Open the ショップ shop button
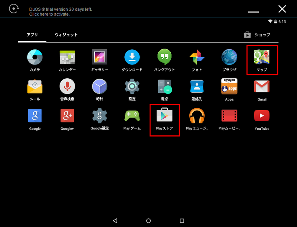The height and width of the screenshot is (227, 297). [x=257, y=35]
